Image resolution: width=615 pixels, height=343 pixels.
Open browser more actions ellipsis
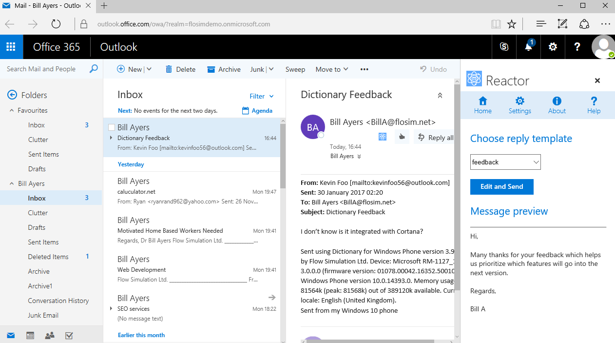point(606,24)
